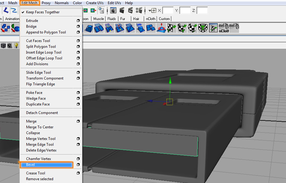Image resolution: width=286 pixels, height=183 pixels.
Task: Click the IPR render clapboard icon
Action: tap(130, 10)
